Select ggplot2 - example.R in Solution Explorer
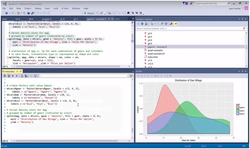Screen dimensions: 250x149 tap(157, 47)
